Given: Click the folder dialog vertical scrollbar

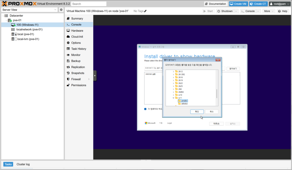Looking at the screenshot, I should [x=217, y=94].
